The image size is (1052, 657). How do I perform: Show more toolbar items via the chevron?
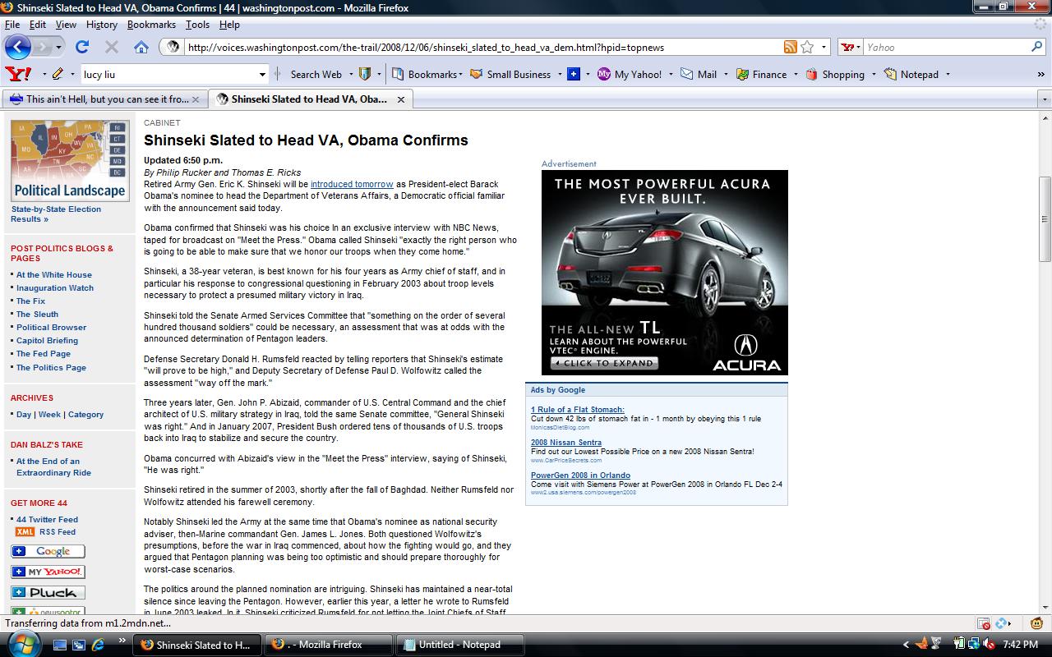coord(1040,74)
